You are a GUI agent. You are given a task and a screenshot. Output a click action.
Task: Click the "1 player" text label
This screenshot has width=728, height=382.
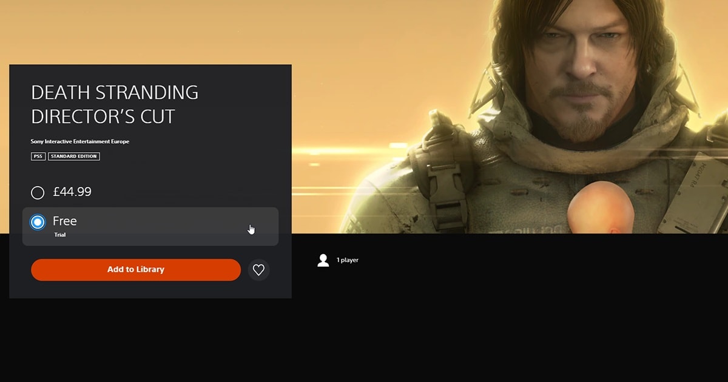tap(348, 260)
